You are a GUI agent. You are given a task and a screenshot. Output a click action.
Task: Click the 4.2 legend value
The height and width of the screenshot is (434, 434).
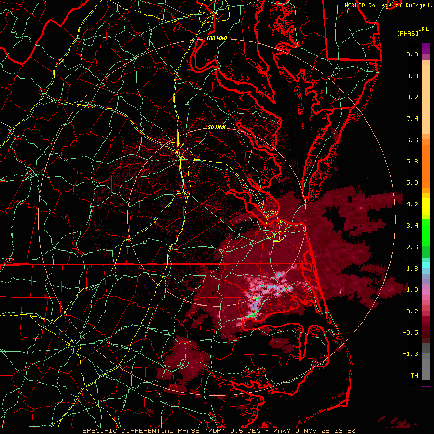click(412, 204)
